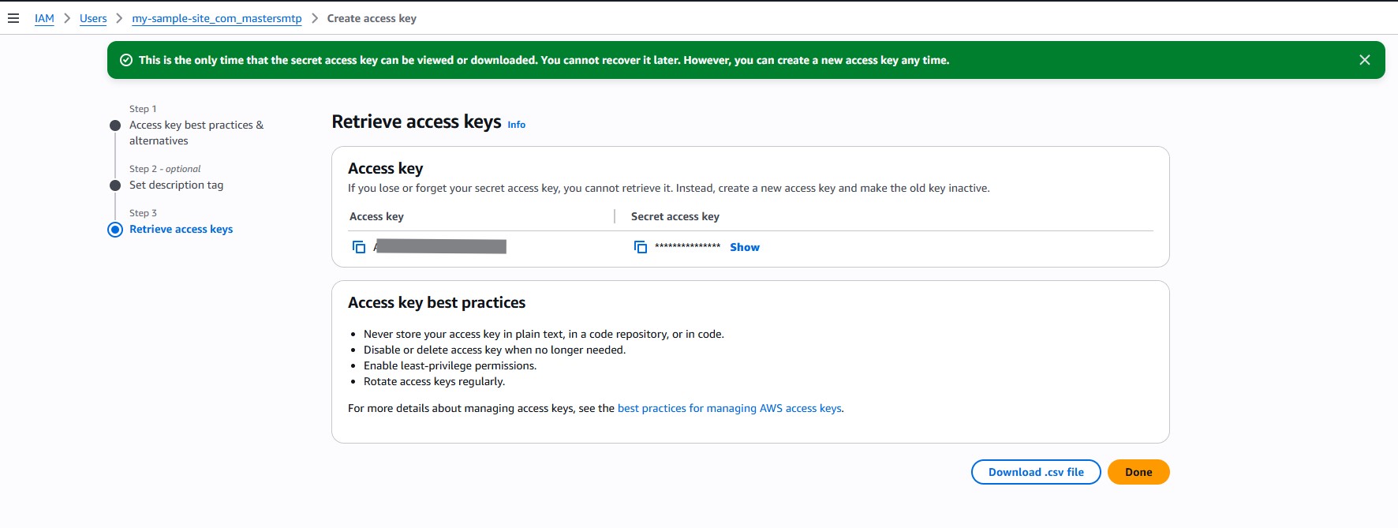Open best practices for managing AWS access keys

729,408
